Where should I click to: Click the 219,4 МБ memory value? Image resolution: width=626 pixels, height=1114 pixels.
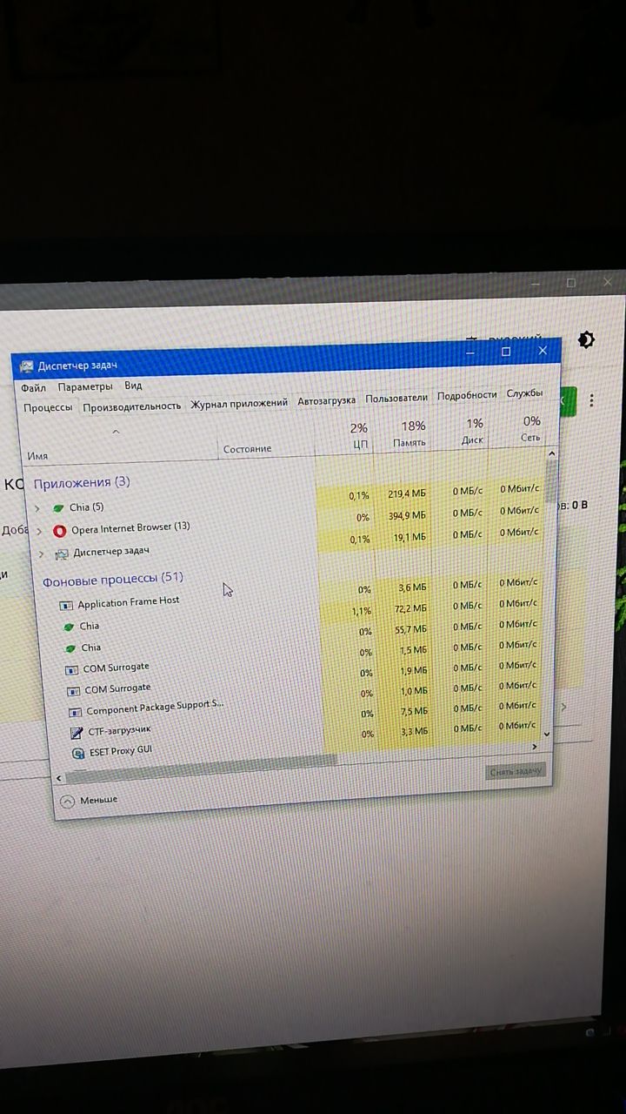point(407,494)
